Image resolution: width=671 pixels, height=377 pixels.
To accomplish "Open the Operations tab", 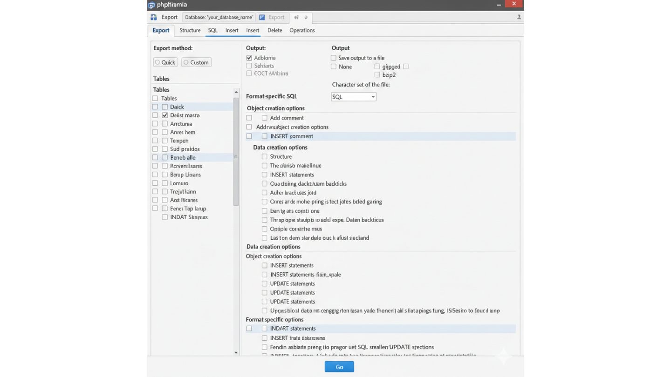I will coord(302,30).
